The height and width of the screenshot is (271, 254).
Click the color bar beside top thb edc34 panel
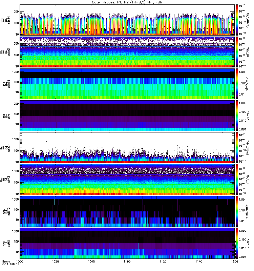click(x=237, y=20)
